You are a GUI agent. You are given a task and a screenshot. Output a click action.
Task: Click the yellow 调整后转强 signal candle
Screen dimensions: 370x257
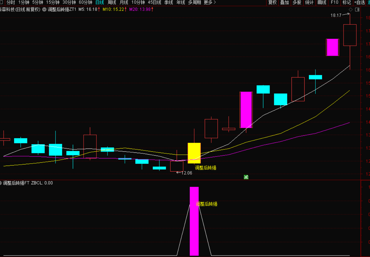194,153
